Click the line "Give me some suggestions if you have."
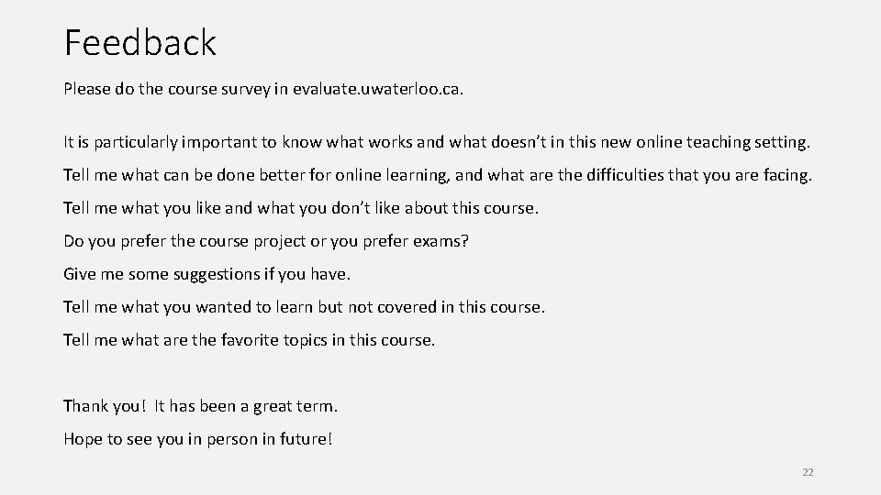The height and width of the screenshot is (495, 881). click(207, 274)
